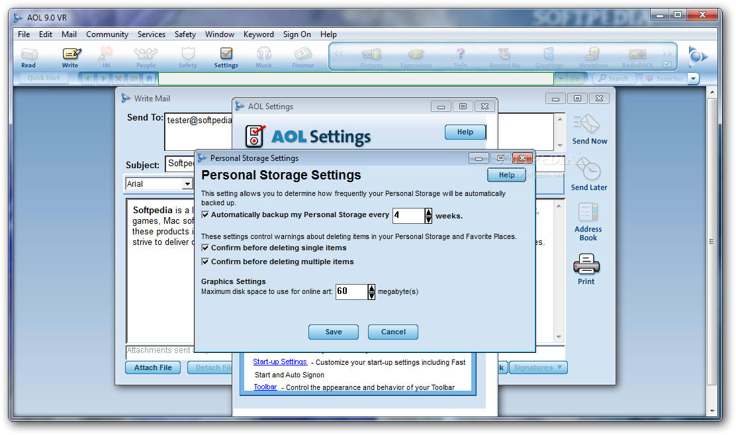Click the Home page icon

point(150,78)
